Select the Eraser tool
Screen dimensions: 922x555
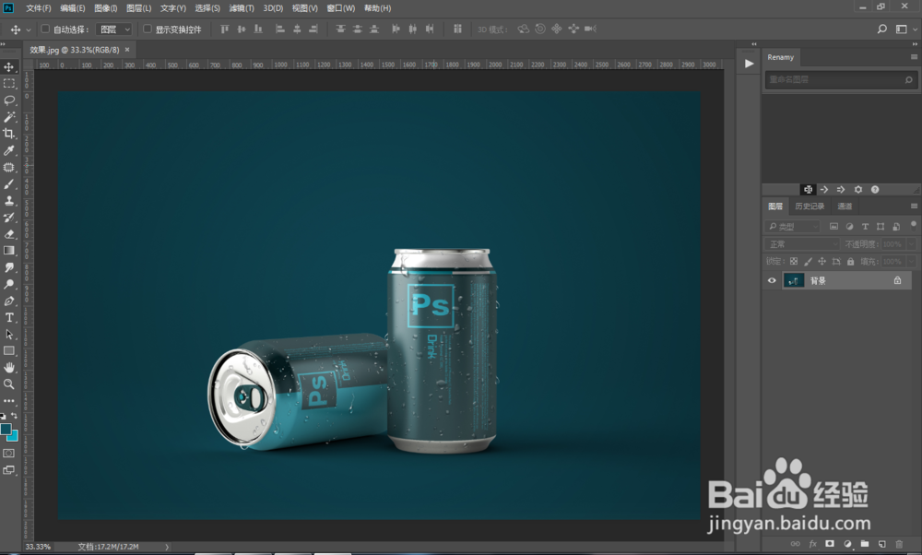(9, 234)
